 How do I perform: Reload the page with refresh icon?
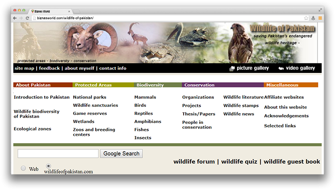27,18
